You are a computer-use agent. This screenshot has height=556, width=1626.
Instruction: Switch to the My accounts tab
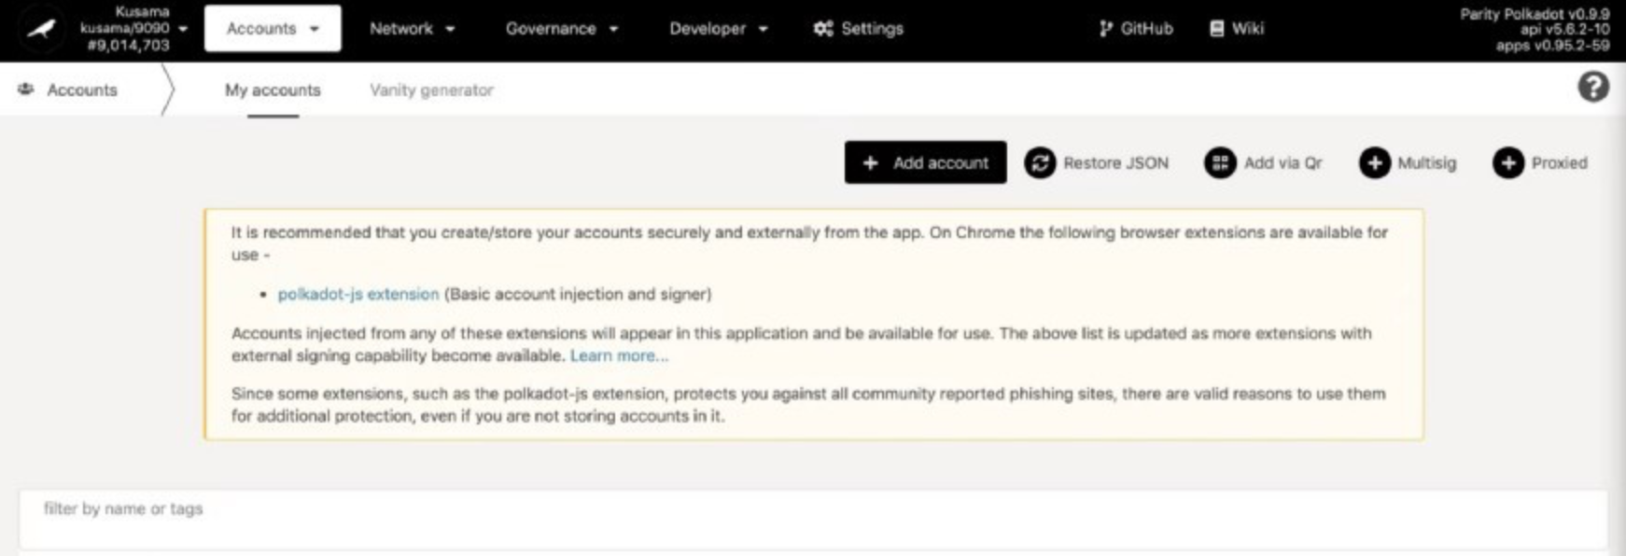pyautogui.click(x=273, y=90)
